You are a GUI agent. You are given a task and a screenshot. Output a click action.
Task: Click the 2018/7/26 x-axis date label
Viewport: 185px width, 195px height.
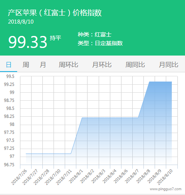coord(19,177)
